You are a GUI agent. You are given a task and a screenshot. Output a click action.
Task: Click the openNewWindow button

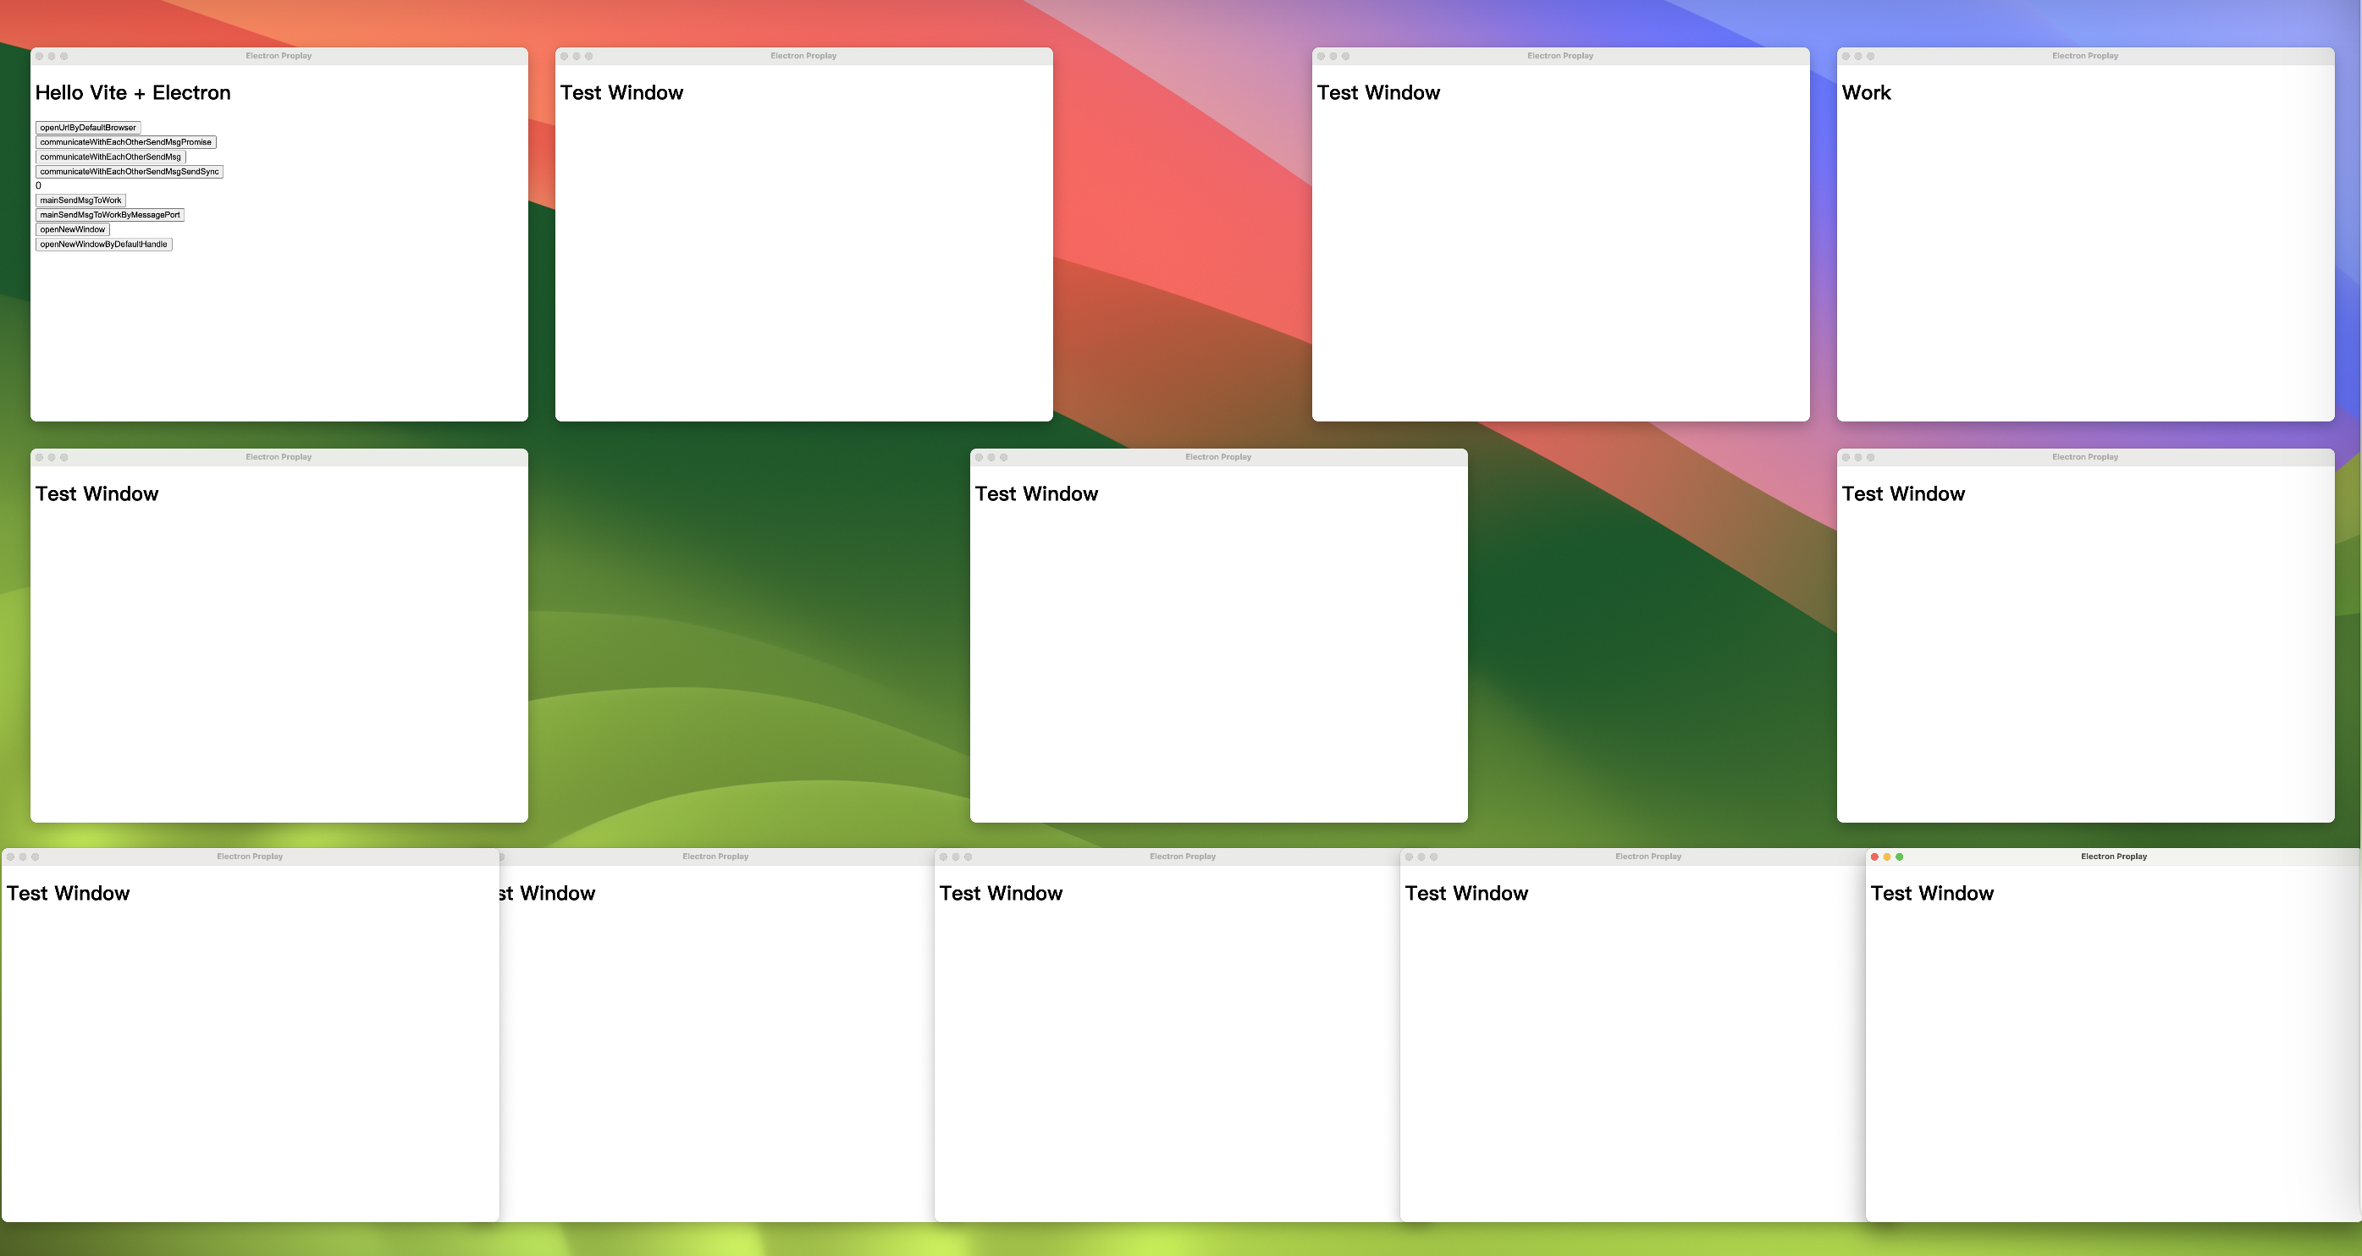click(73, 229)
